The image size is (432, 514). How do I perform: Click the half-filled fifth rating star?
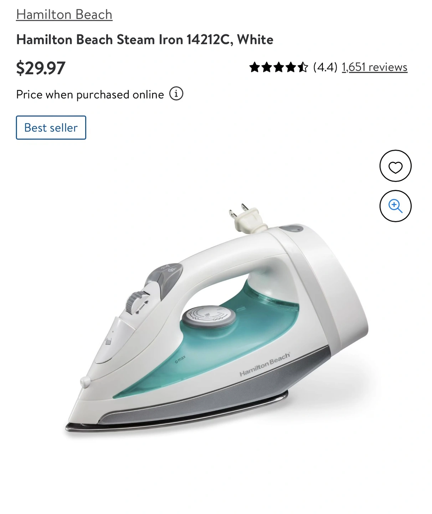click(x=303, y=67)
